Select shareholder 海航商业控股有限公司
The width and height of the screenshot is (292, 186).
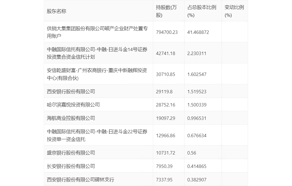click(x=71, y=118)
